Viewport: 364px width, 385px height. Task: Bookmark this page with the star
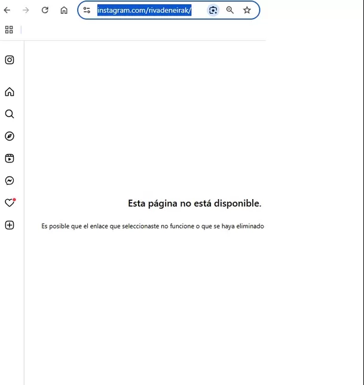click(x=247, y=10)
